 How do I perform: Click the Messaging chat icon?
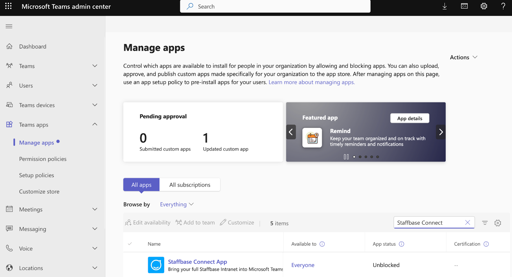(9, 229)
